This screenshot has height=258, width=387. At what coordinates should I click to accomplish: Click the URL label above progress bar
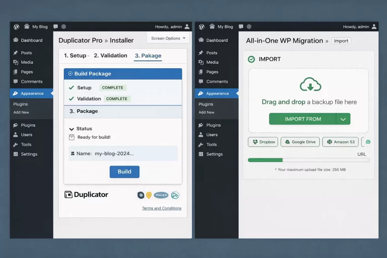coord(362,154)
